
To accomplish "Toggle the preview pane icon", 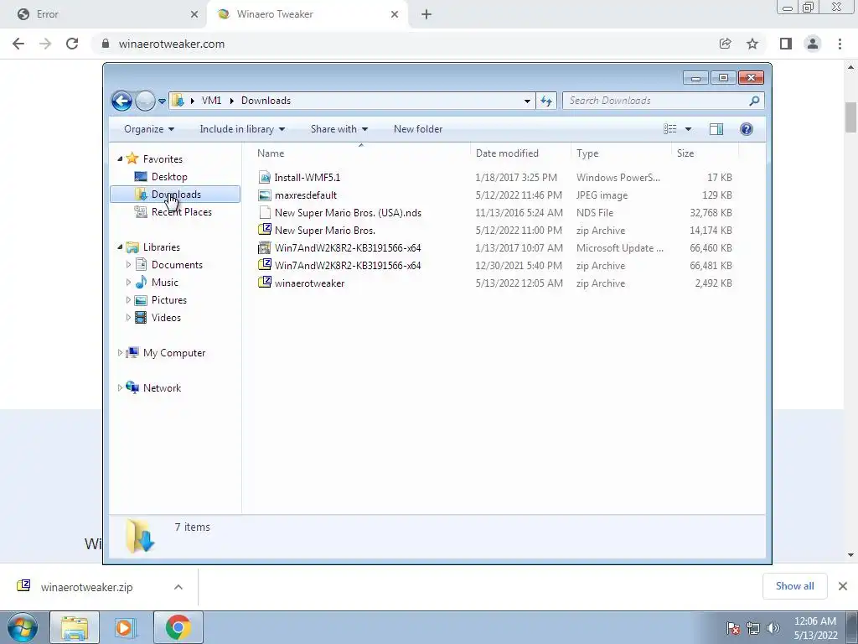I will click(716, 129).
